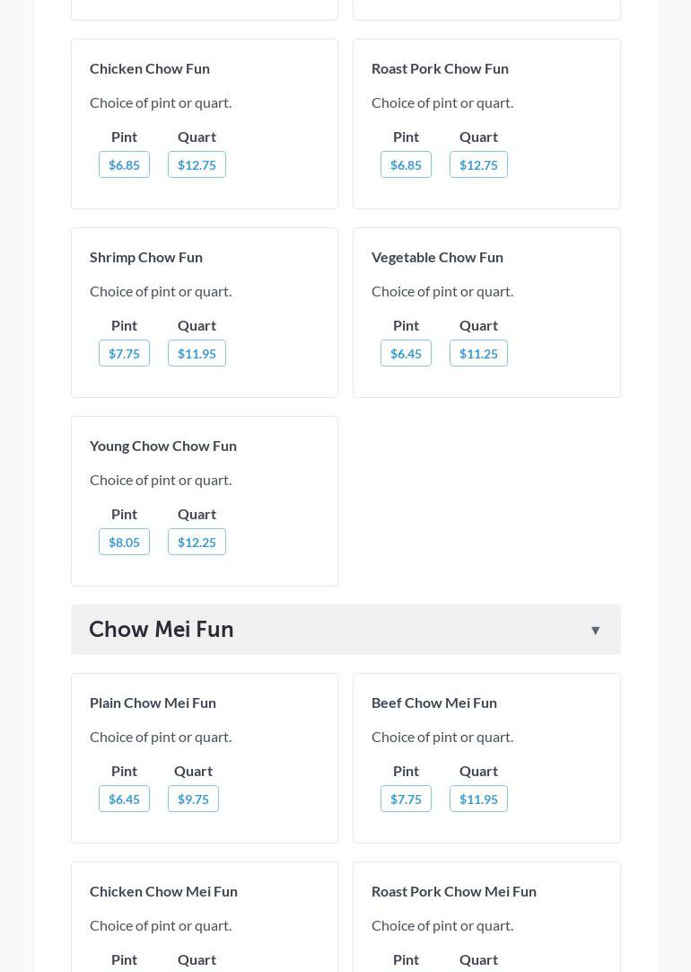This screenshot has height=972, width=691.
Task: Open the Chicken Chow Mei Fun item card
Action: coord(205,916)
